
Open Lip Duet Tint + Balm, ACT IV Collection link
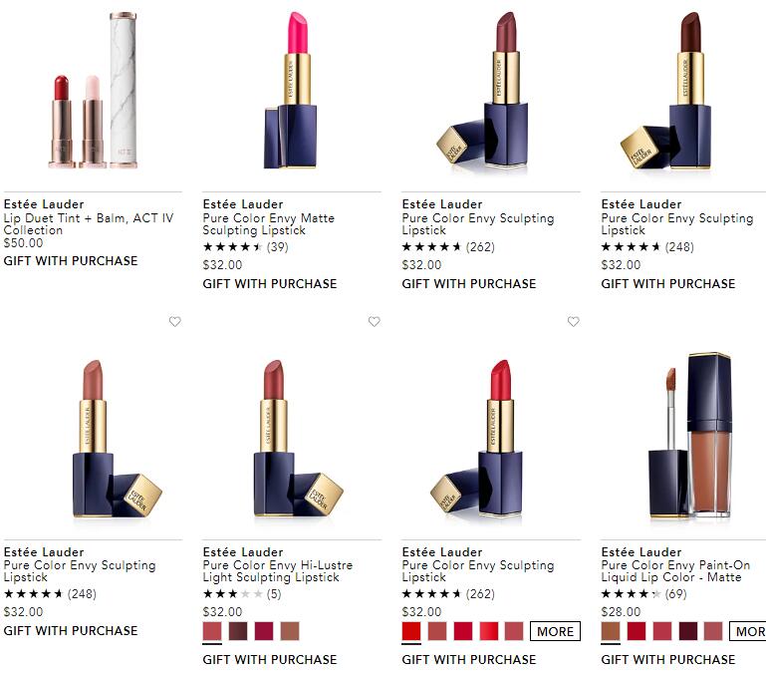tap(89, 224)
